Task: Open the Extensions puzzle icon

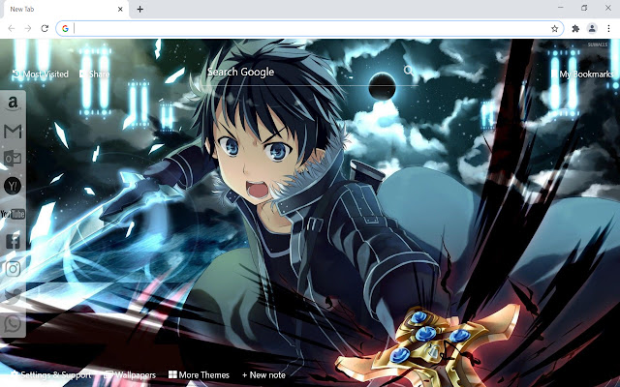Action: (575, 28)
